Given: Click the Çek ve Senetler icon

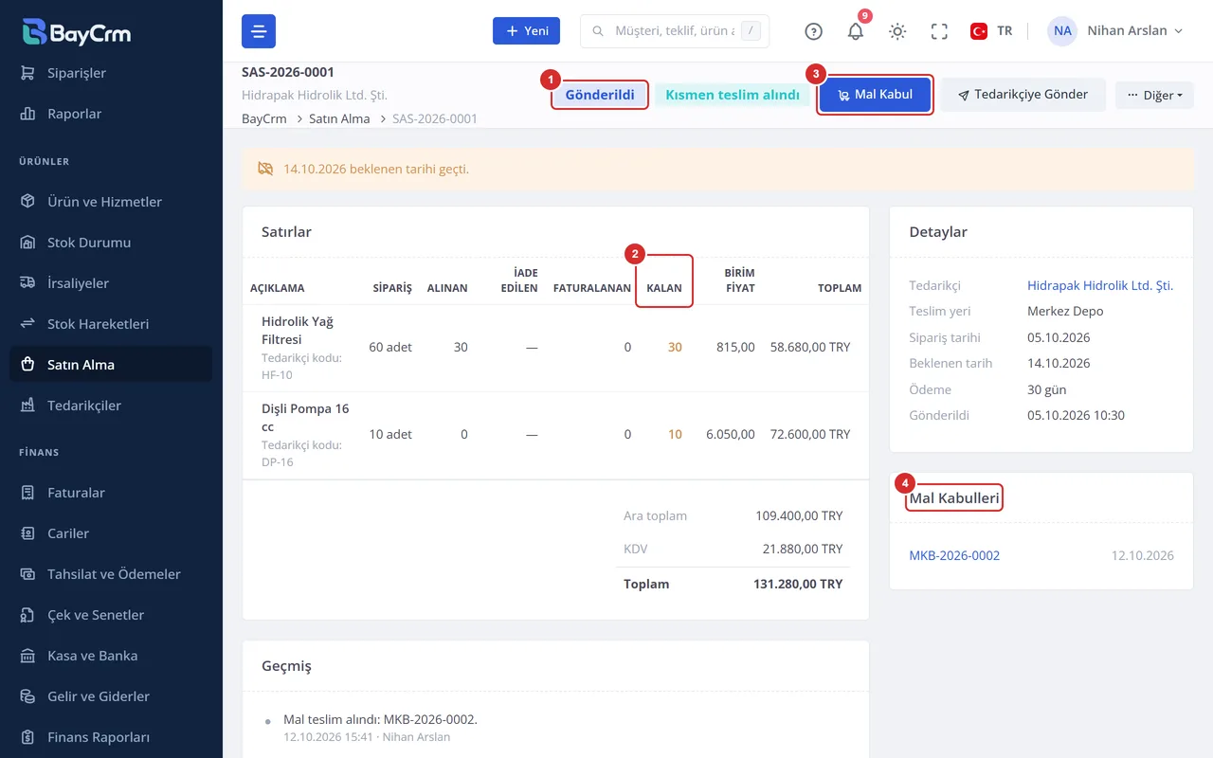Looking at the screenshot, I should coord(28,615).
